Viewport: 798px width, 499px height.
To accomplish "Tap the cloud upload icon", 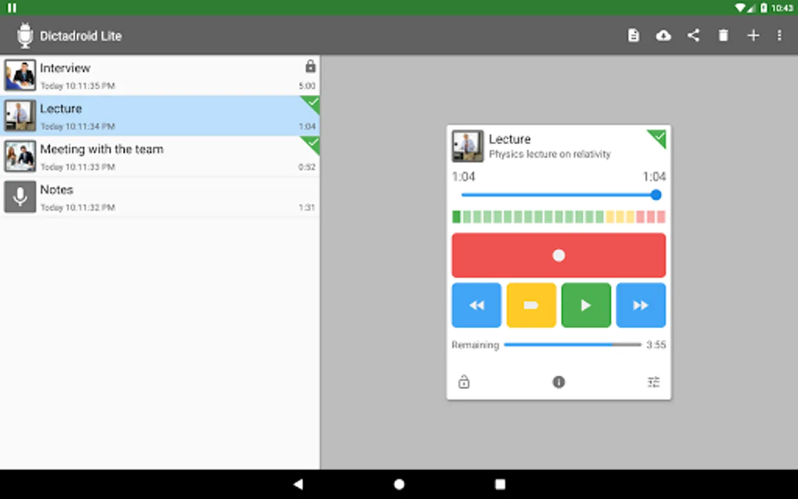I will [663, 35].
